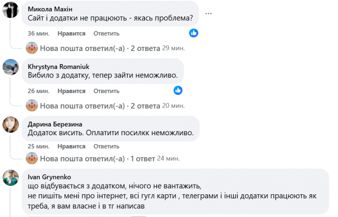Click Khrystyna Romaniuk's profile avatar
Viewport: 338px width, 217px height.
[11, 67]
